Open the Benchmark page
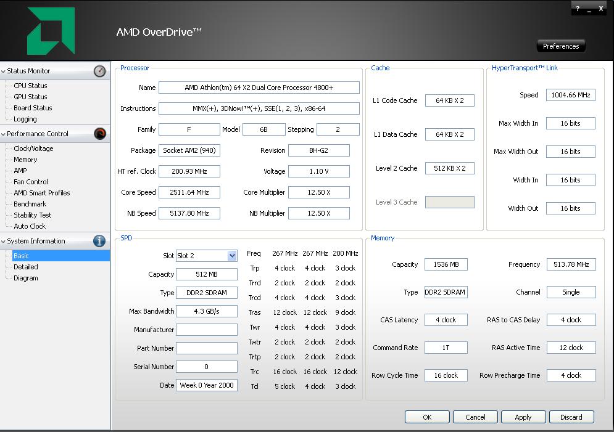This screenshot has width=614, height=432. tap(30, 204)
